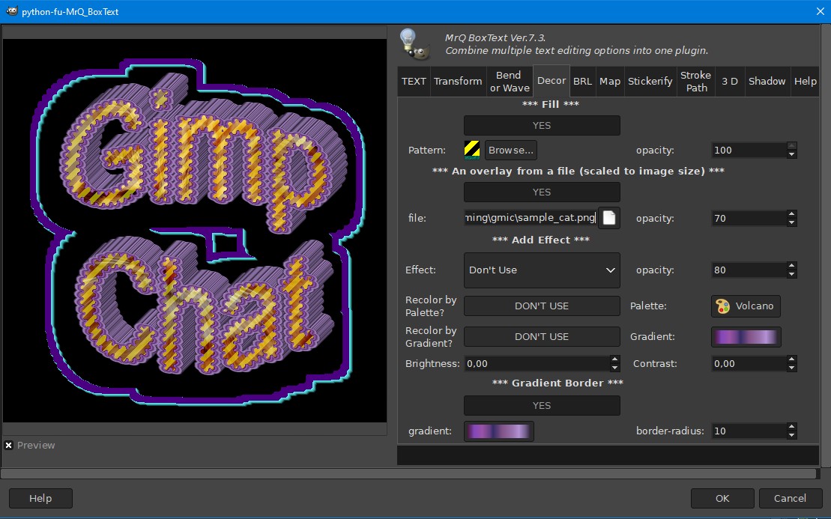Select the Decor tab
Image resolution: width=831 pixels, height=519 pixels.
[x=552, y=80]
